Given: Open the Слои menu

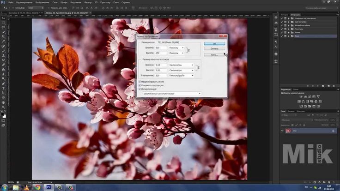Looking at the screenshot, I should click(55, 2).
